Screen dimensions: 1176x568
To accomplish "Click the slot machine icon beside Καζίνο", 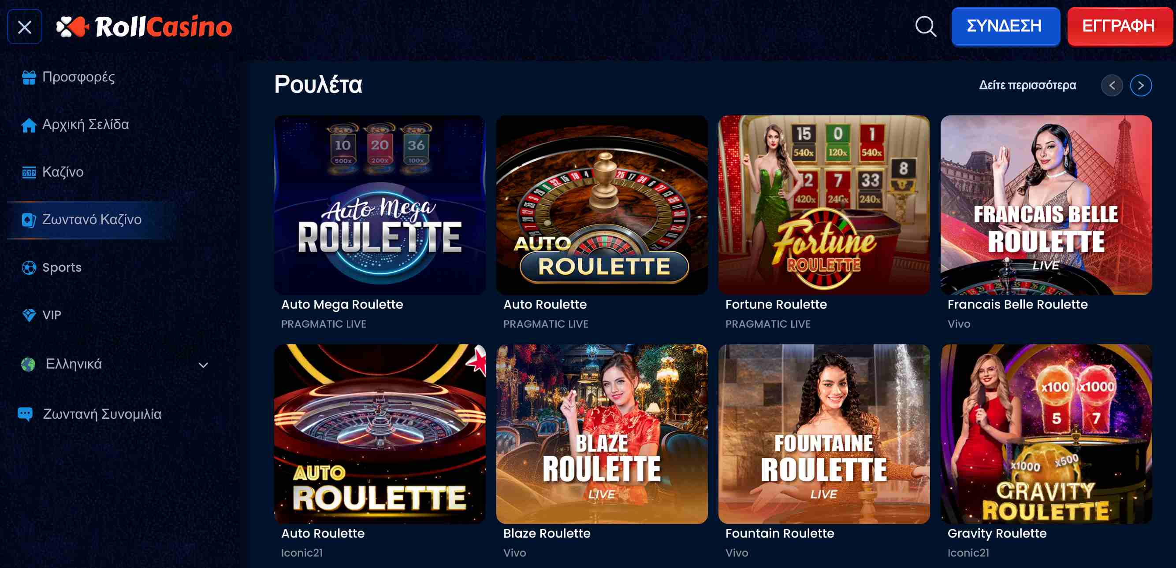I will pos(29,172).
